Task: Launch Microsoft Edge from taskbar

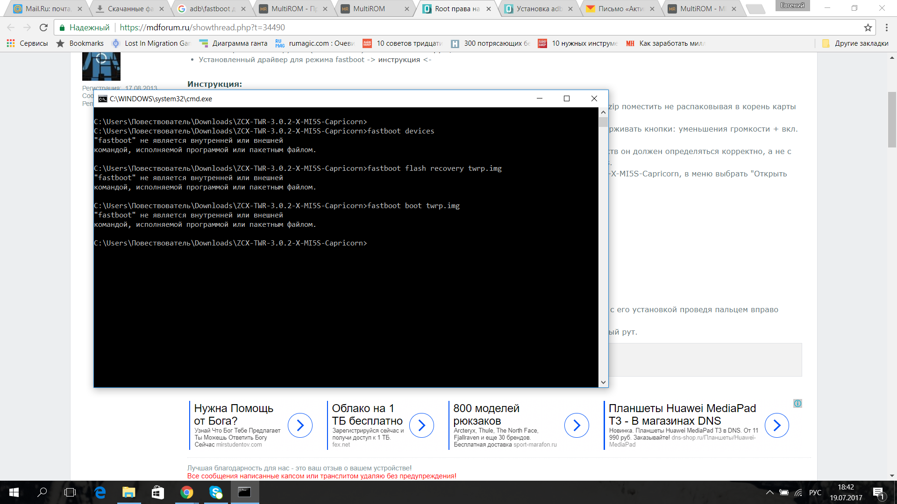Action: 100,492
